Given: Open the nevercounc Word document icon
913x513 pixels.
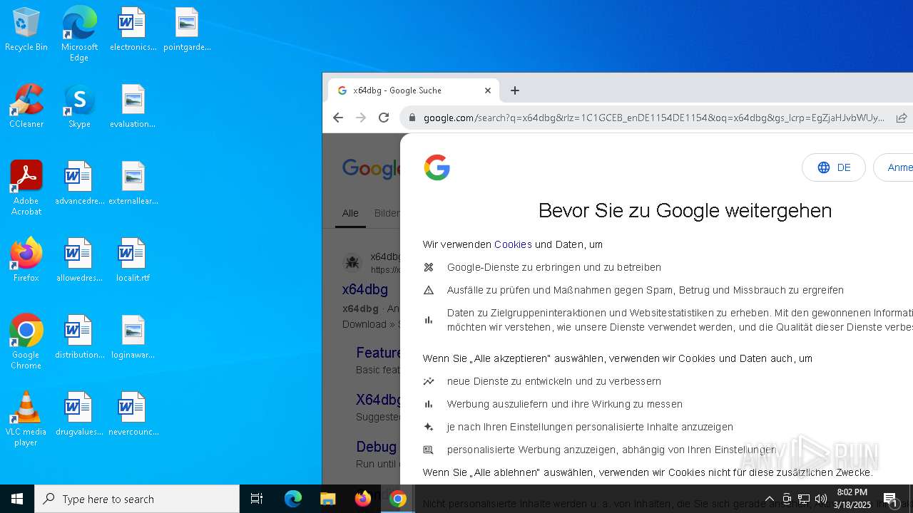Looking at the screenshot, I should tap(133, 414).
